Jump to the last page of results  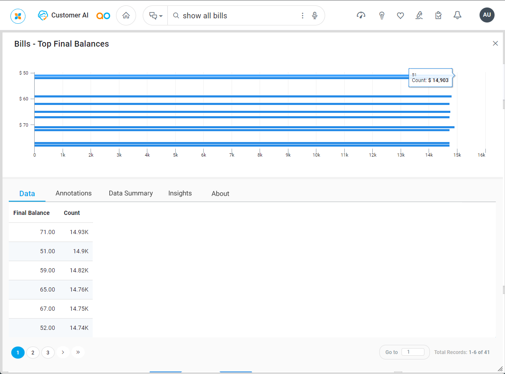pyautogui.click(x=78, y=352)
